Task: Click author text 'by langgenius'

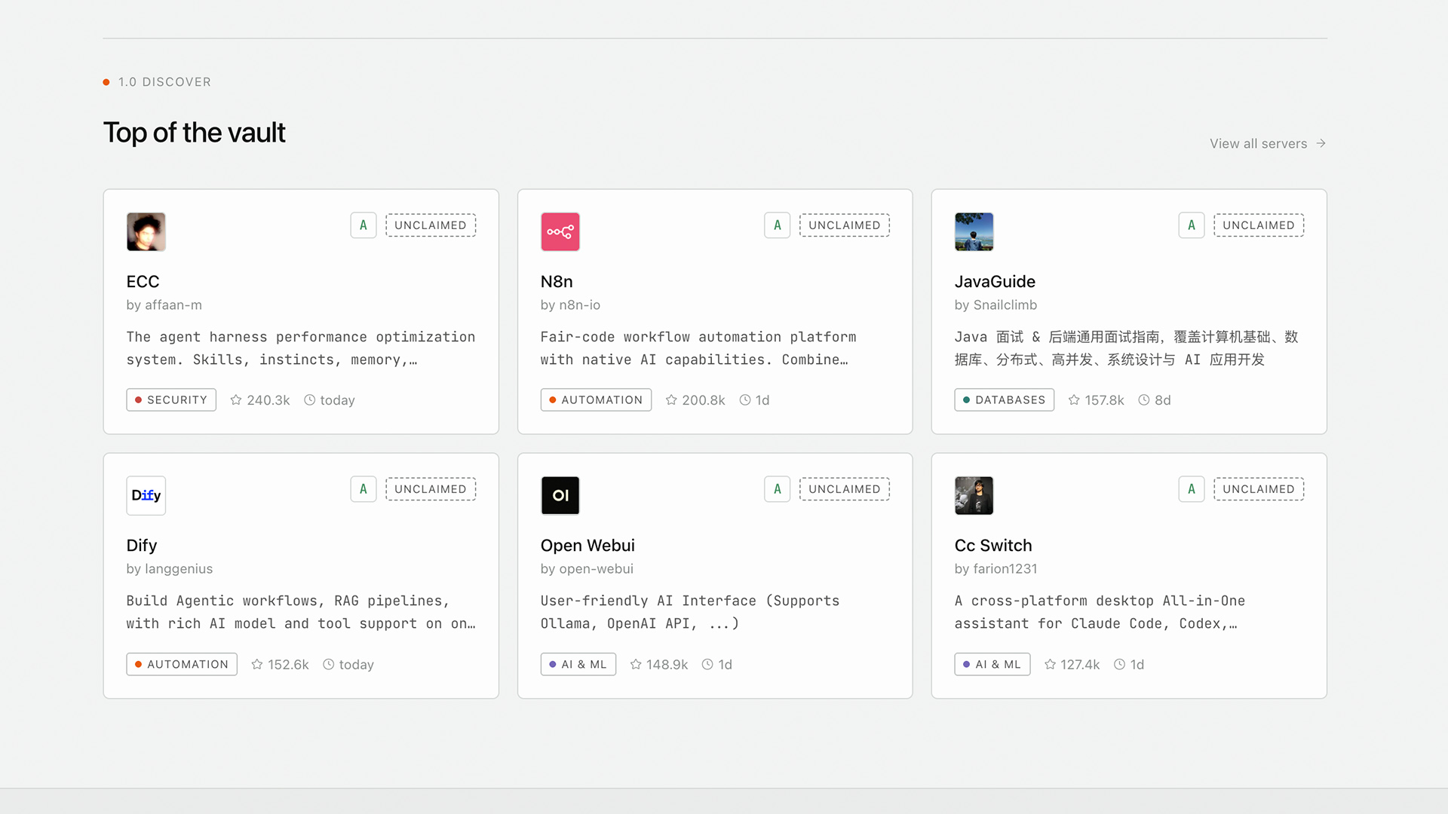Action: pyautogui.click(x=170, y=569)
